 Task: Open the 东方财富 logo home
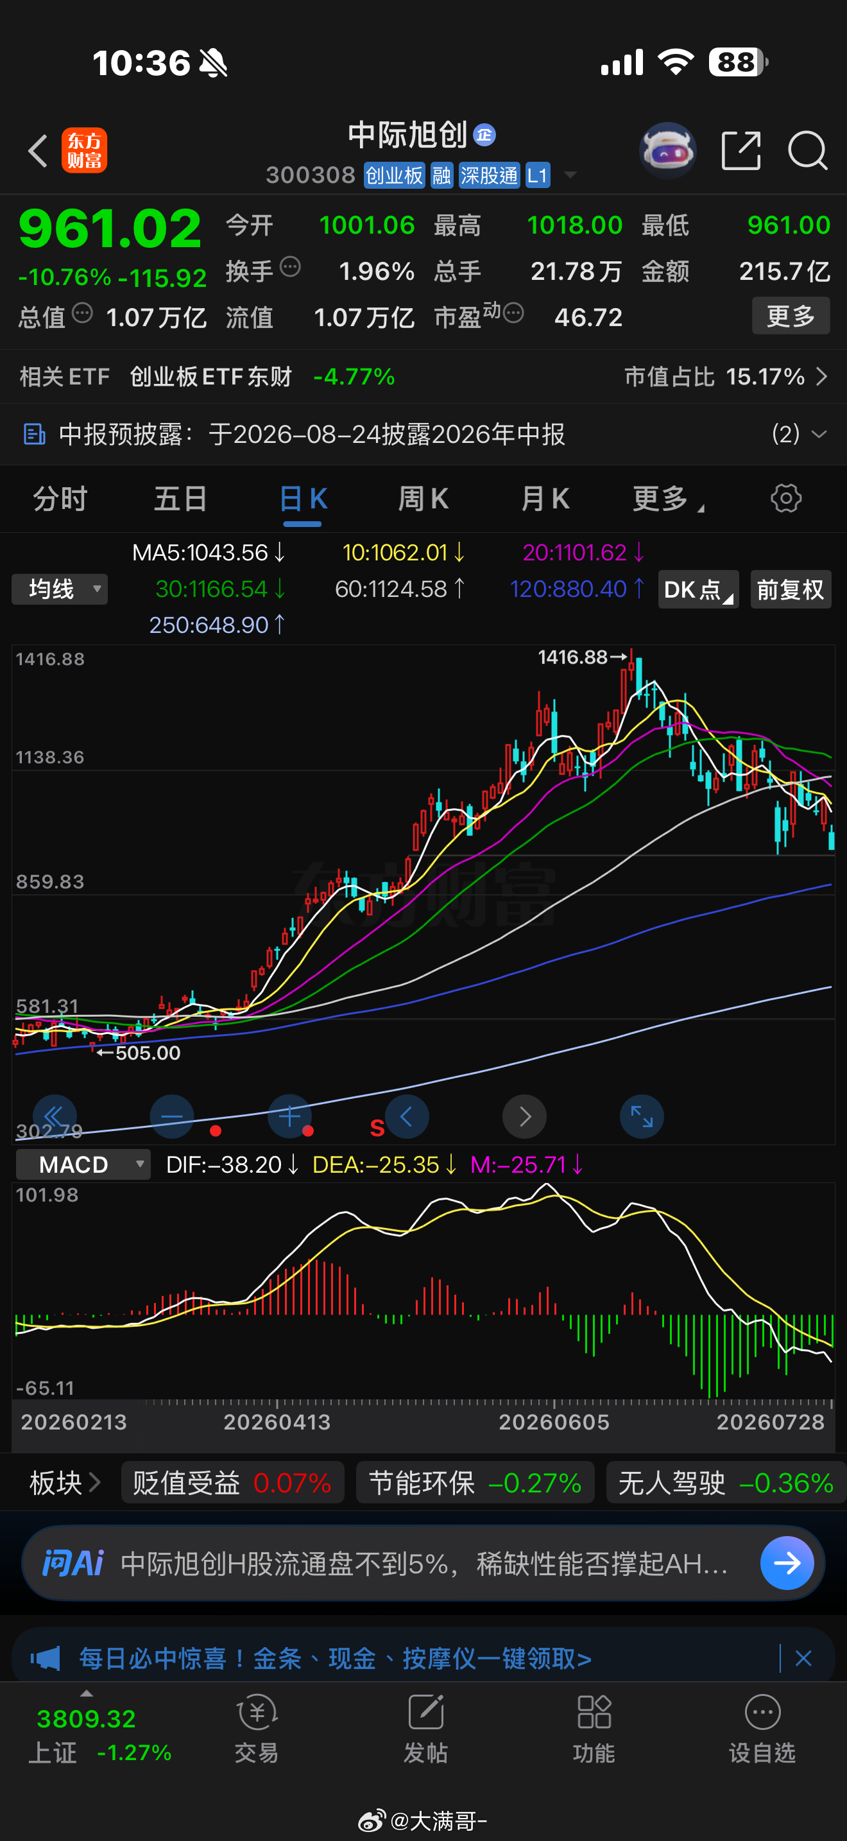(84, 150)
